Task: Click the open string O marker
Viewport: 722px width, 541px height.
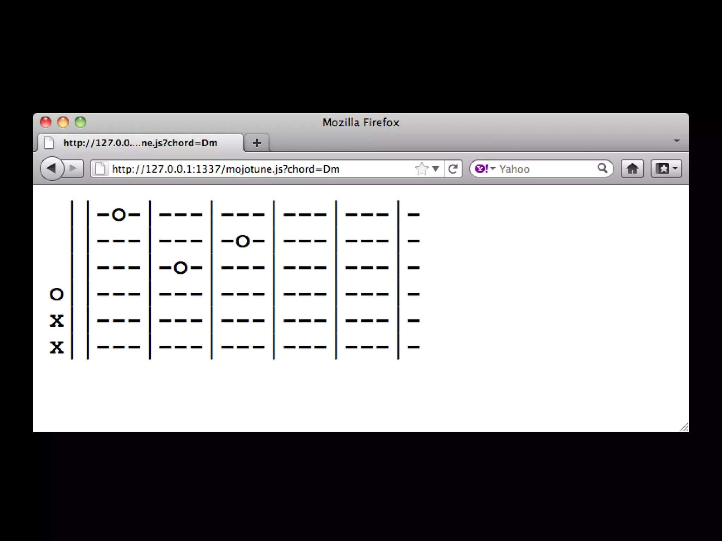Action: 57,294
